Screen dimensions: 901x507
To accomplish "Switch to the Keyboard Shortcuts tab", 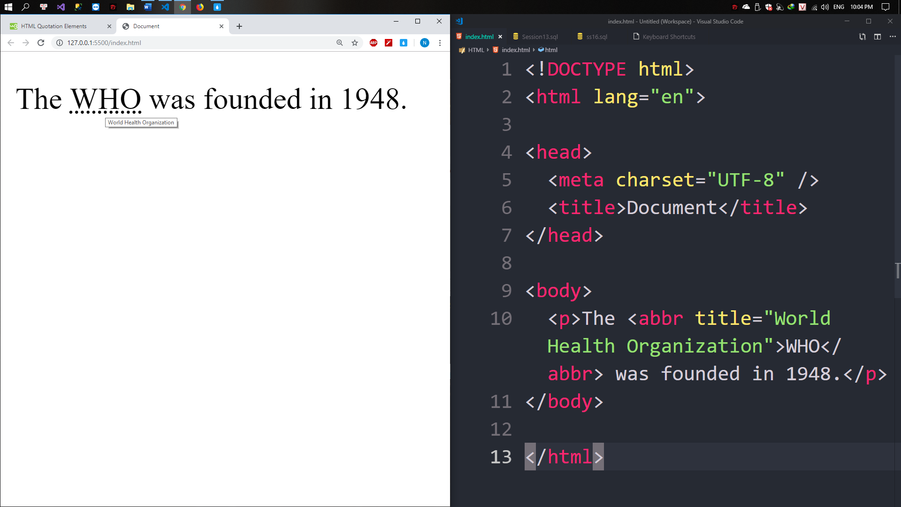I will click(669, 37).
